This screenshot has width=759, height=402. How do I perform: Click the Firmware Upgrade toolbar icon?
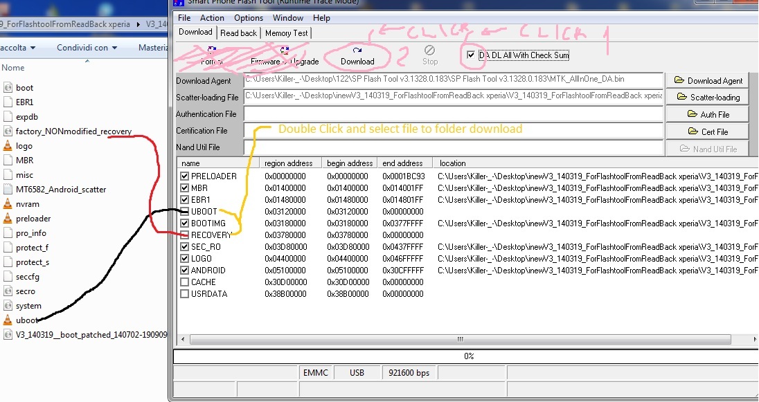pos(285,51)
